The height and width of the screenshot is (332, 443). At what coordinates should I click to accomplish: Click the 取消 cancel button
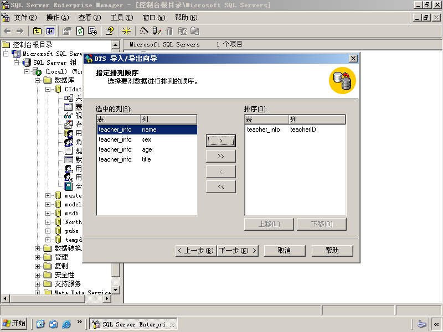pos(285,251)
